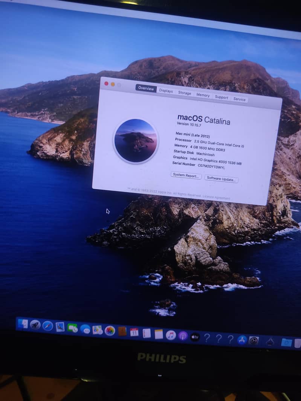Launch Launchpad rocket icon in Dock
The image size is (301, 401).
point(35,325)
